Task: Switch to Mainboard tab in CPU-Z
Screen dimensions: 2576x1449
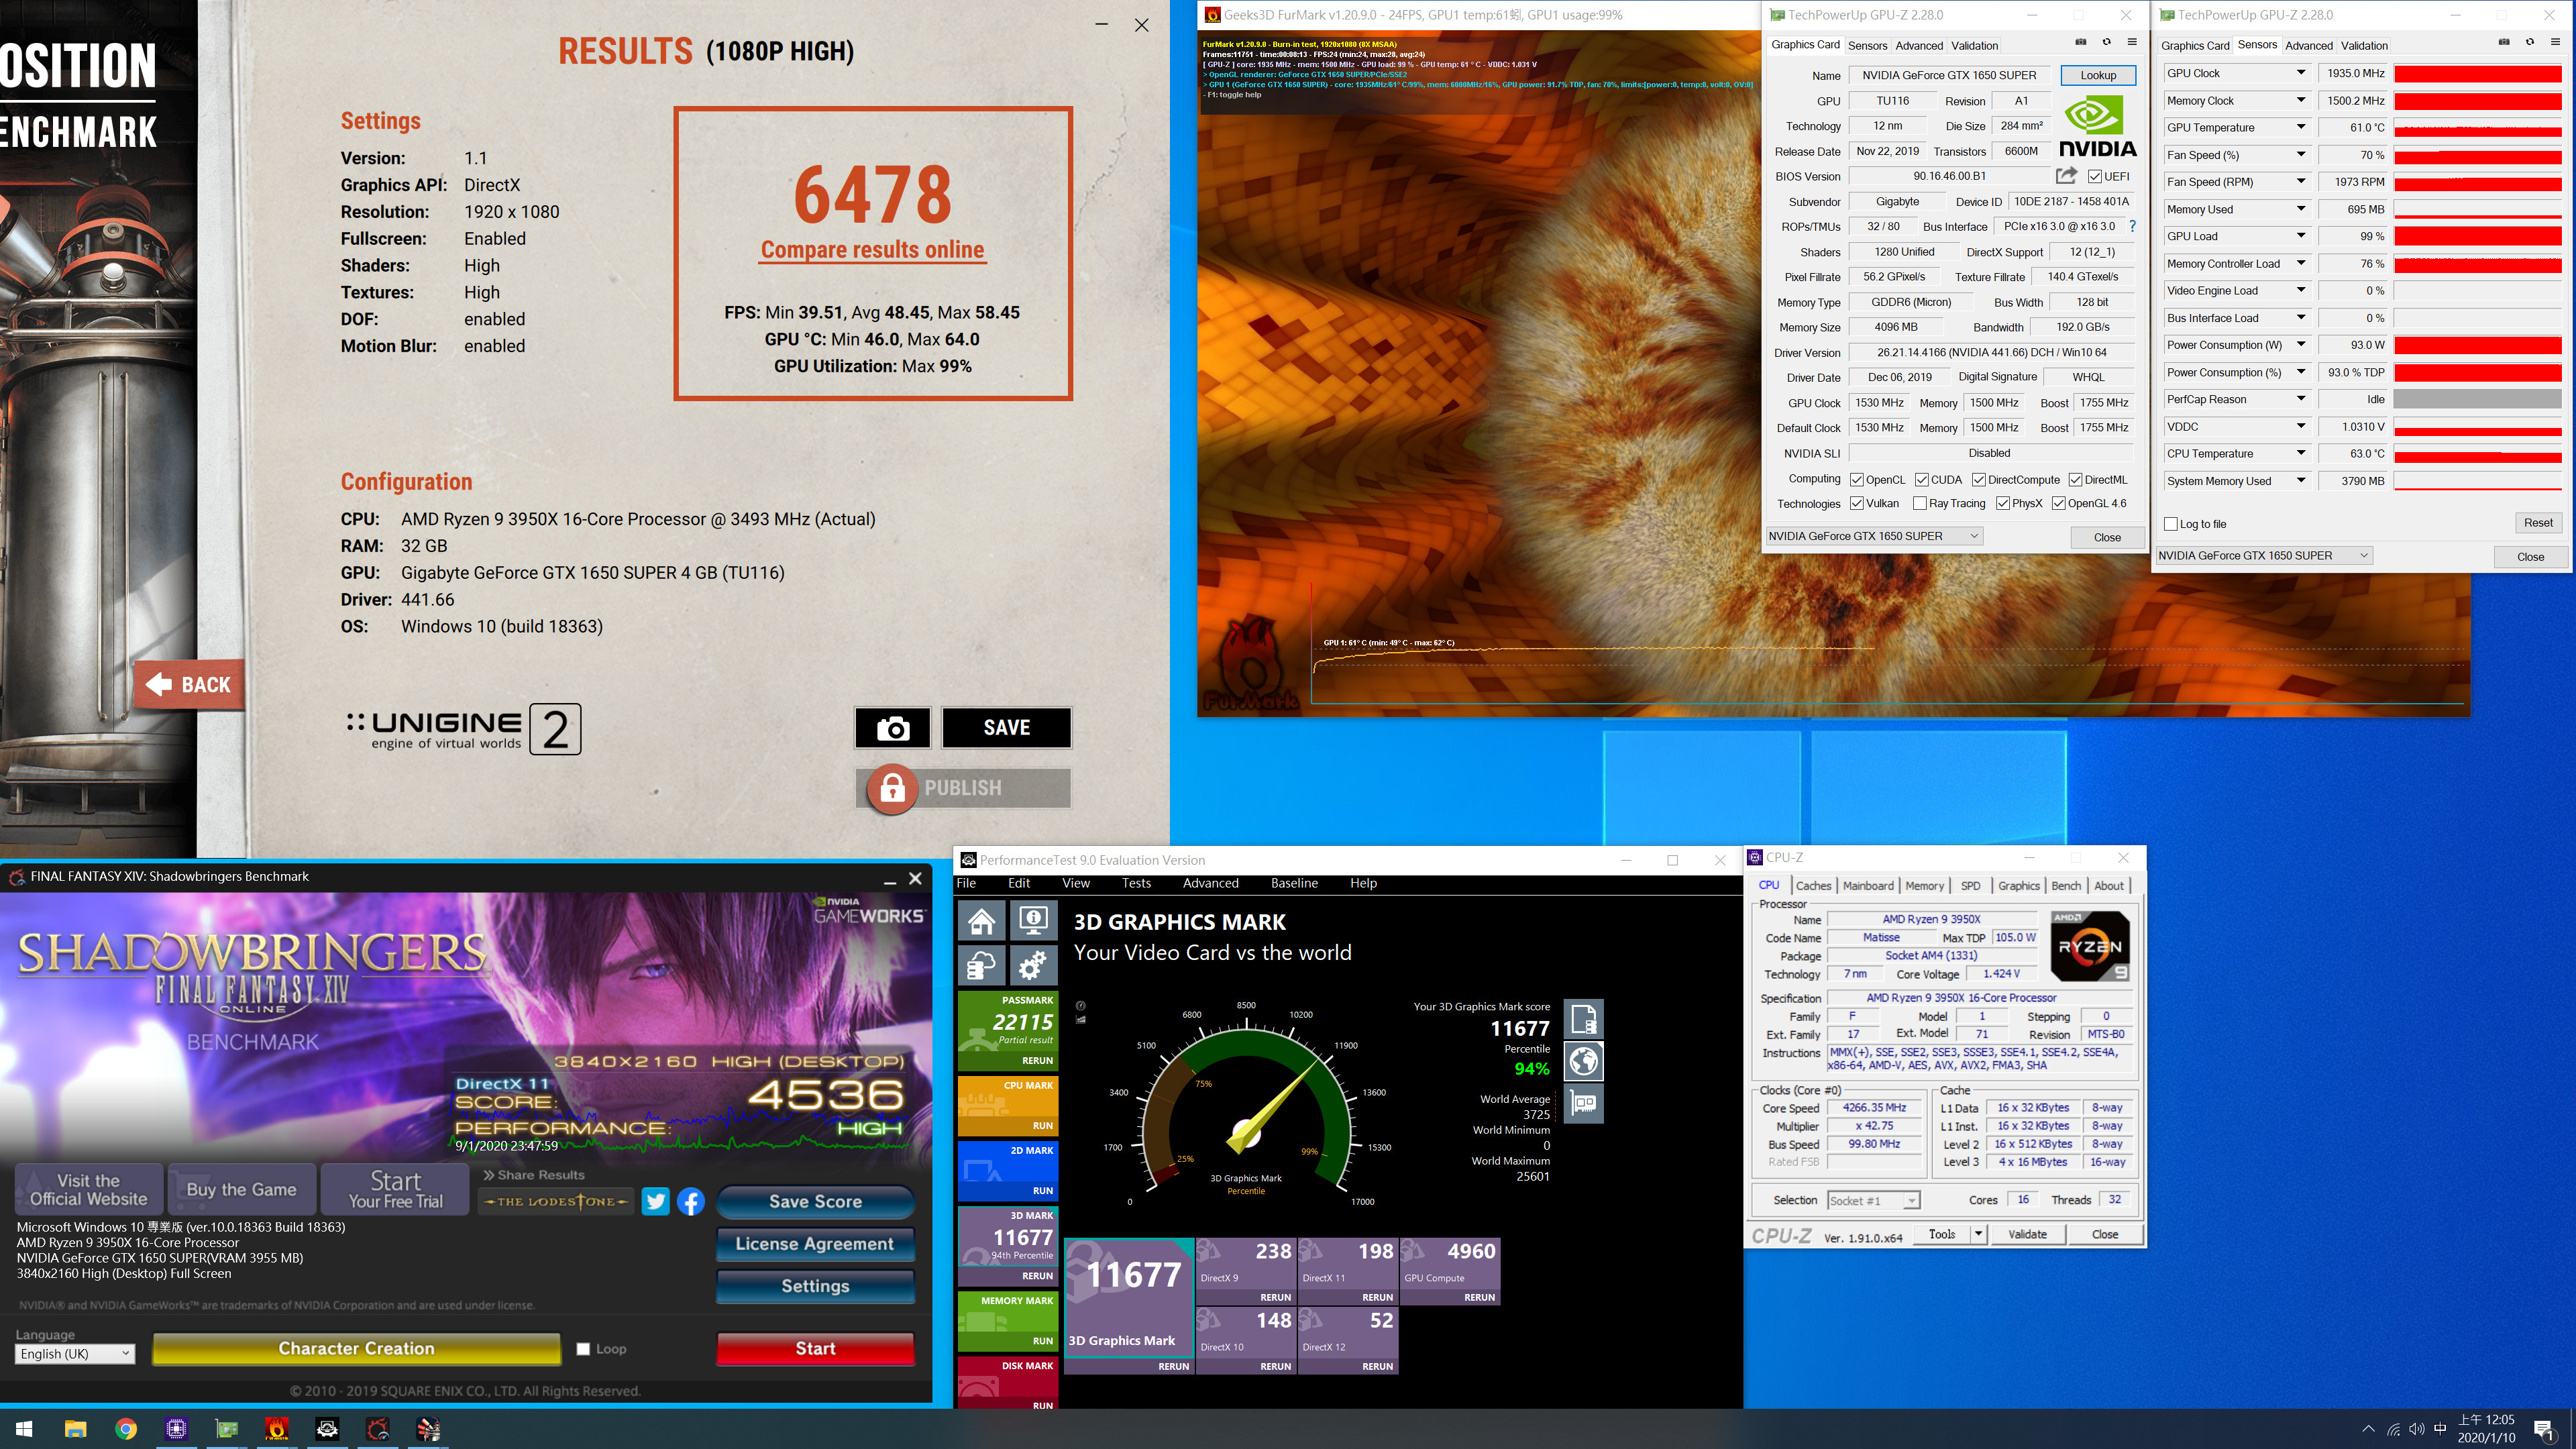Action: (1868, 886)
